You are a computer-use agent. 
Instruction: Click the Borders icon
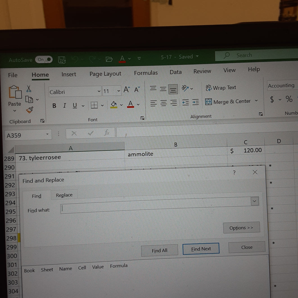click(x=94, y=105)
